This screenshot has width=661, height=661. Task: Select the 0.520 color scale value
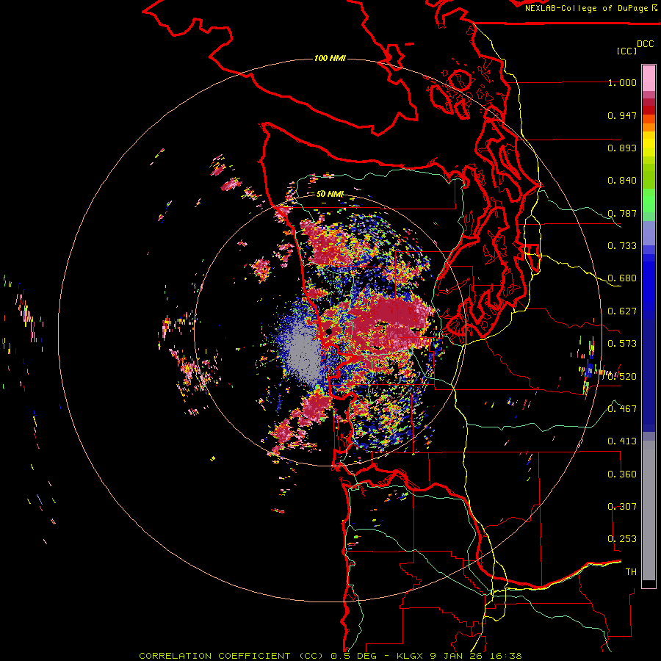coord(622,377)
